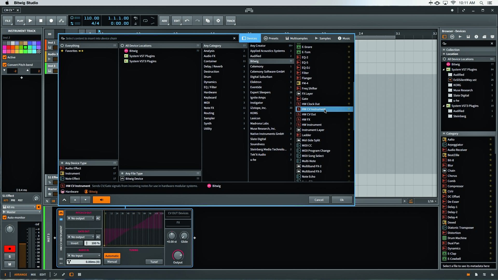Select the Samples waveform icon in Browser panel

click(x=460, y=37)
